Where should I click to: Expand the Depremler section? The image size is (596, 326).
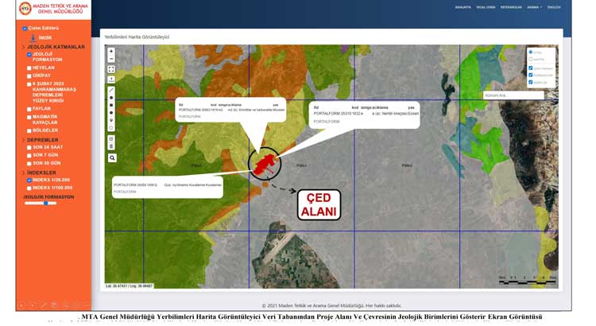point(22,140)
